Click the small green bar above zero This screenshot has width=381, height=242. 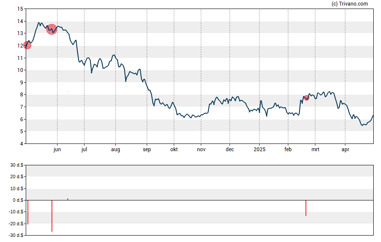pyautogui.click(x=68, y=199)
